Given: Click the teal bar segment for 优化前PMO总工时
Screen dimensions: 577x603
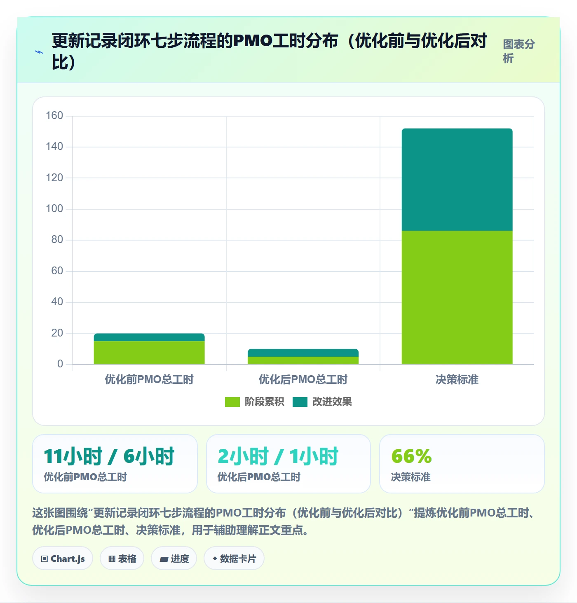Looking at the screenshot, I should tap(149, 337).
